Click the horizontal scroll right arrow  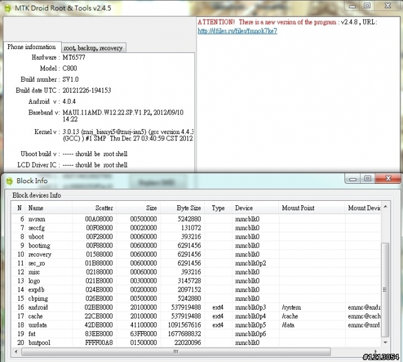pyautogui.click(x=376, y=351)
